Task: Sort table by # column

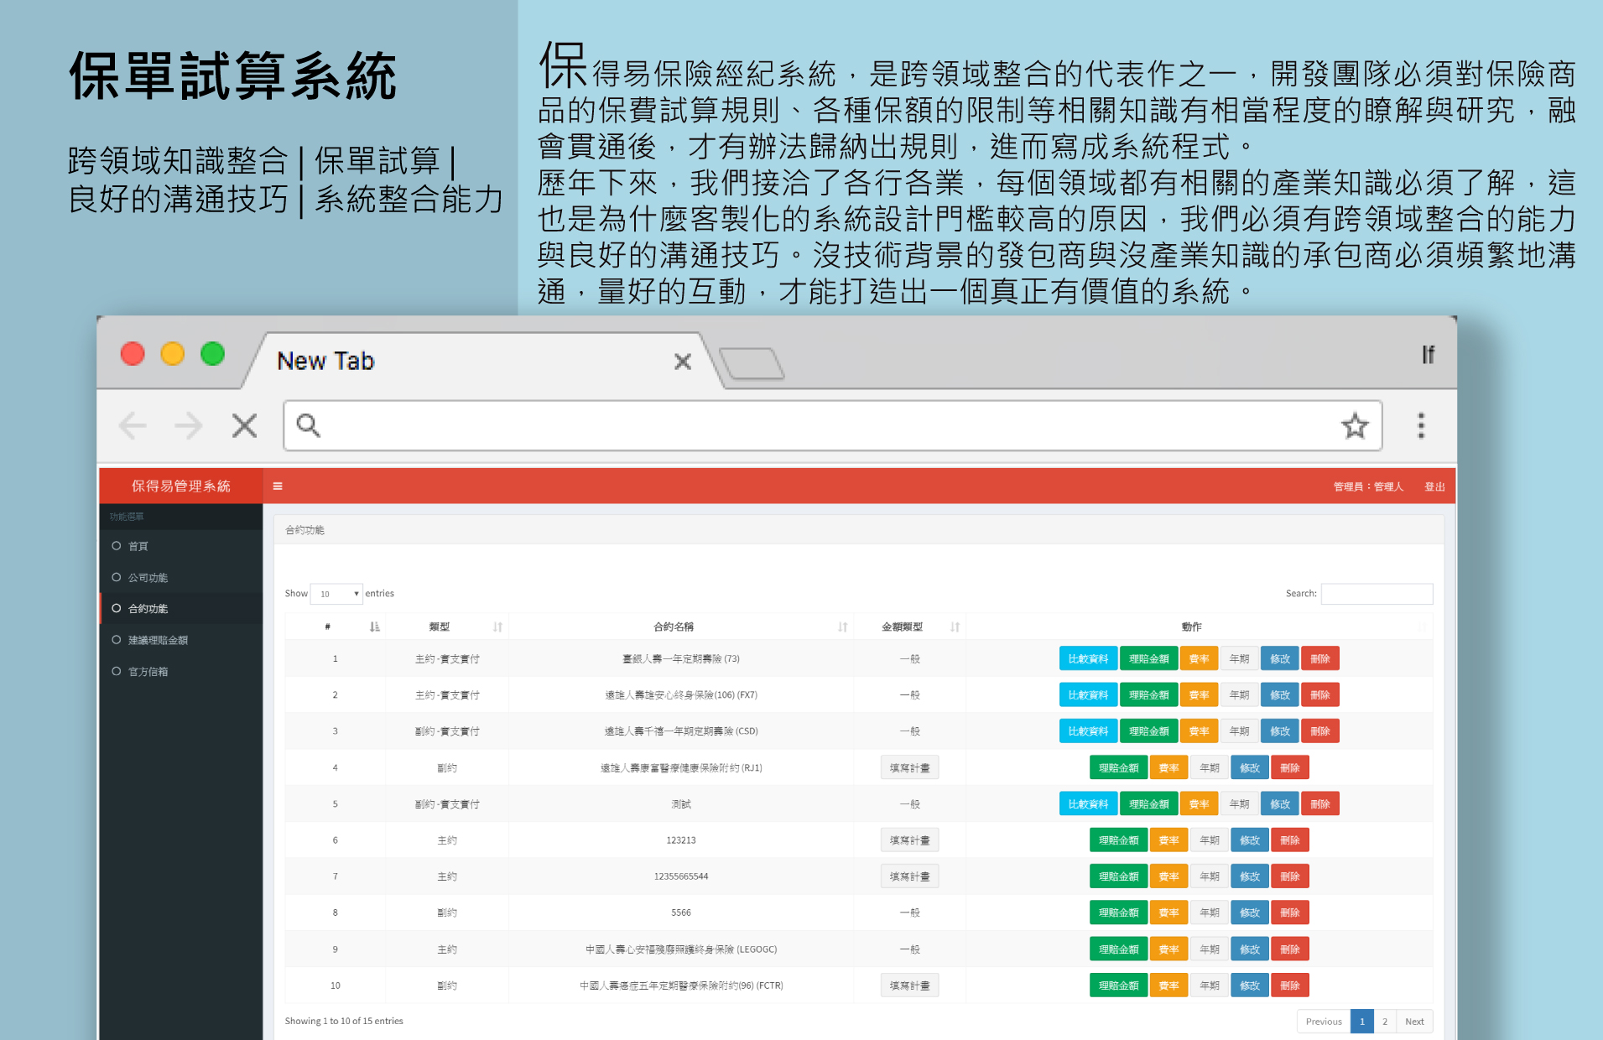Action: (x=374, y=627)
